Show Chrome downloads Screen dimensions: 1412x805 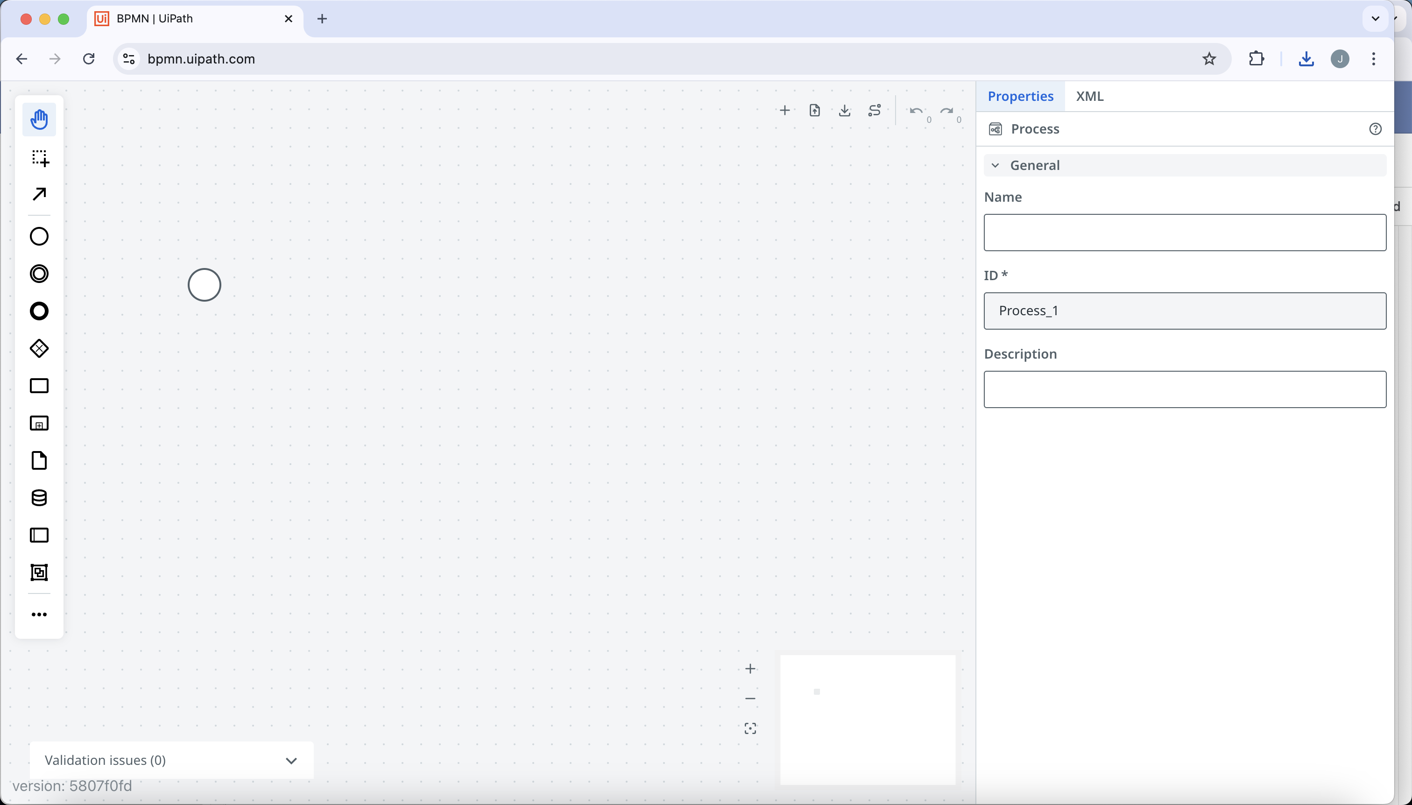[1306, 59]
